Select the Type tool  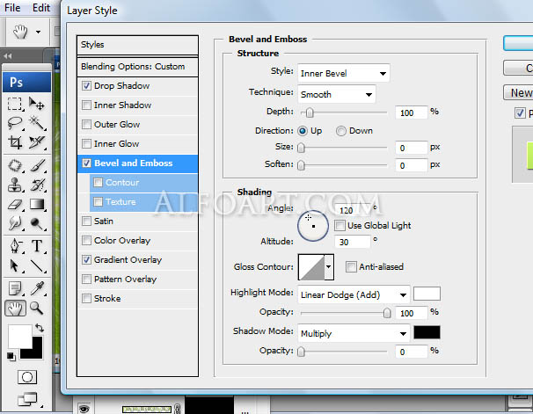pyautogui.click(x=37, y=246)
